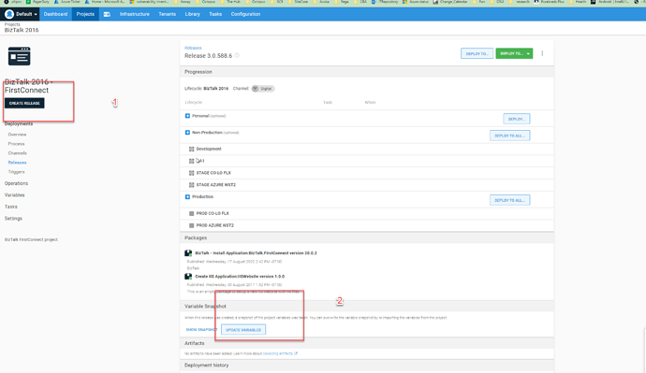Click the PROD CO-LO FLX environment icon
Viewport: 646px width, 373px height.
click(x=192, y=213)
